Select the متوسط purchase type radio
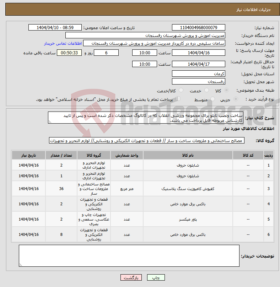Screen dimensions: 280x287 pos(212,99)
